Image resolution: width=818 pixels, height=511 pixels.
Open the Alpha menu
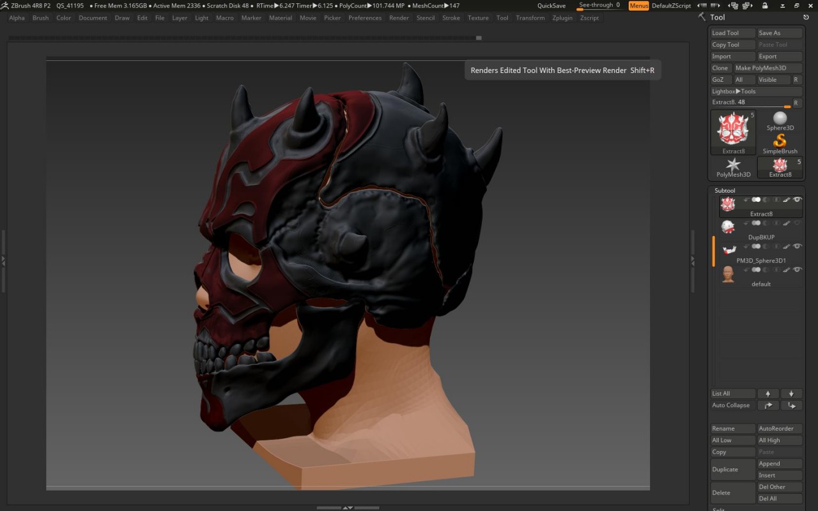[17, 18]
